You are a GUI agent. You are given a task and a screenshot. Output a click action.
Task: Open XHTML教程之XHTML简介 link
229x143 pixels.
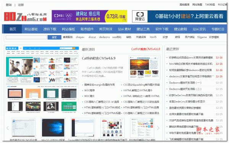click(138, 90)
